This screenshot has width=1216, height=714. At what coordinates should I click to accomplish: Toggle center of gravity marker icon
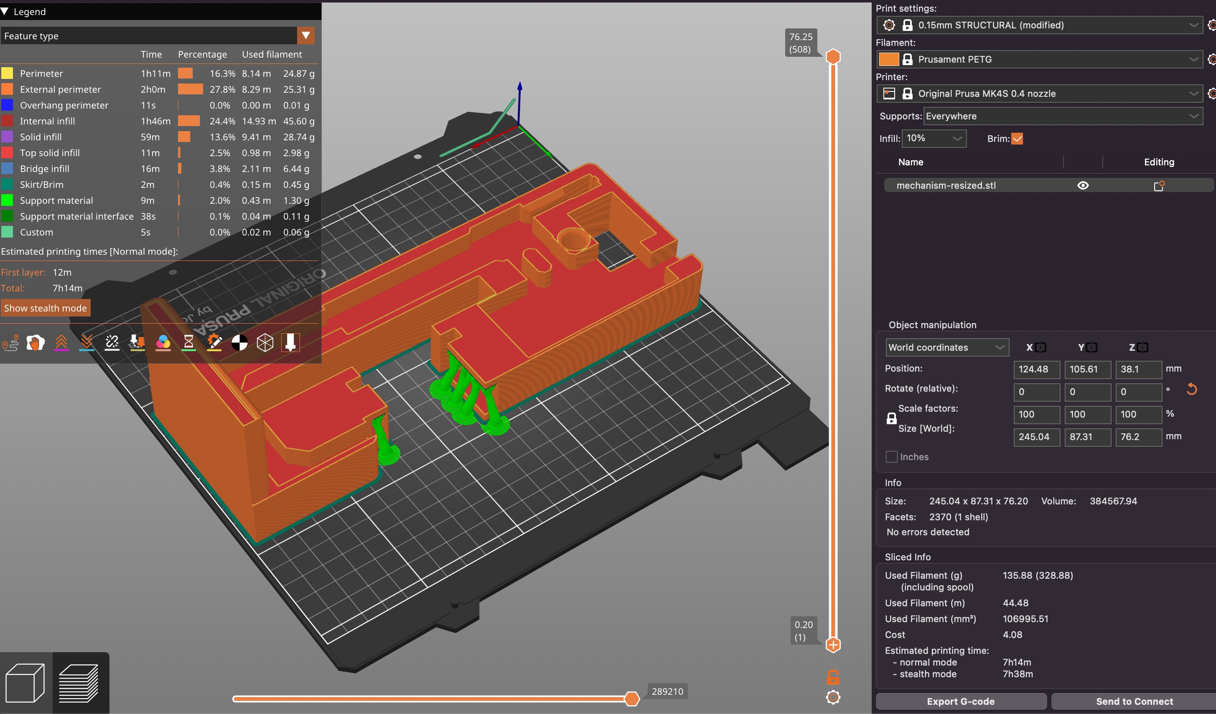coord(239,343)
